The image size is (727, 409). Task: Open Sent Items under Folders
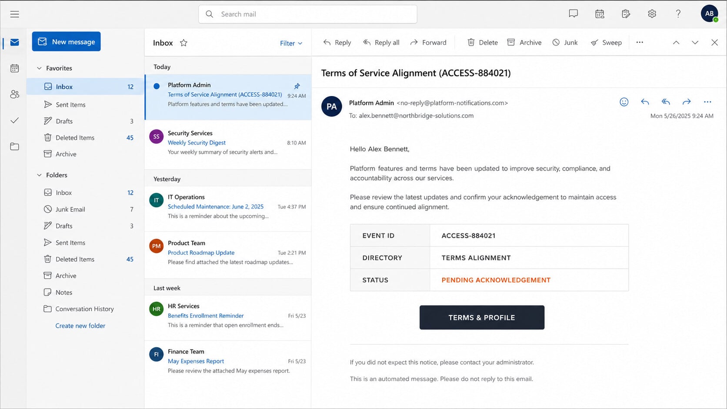coord(85,243)
